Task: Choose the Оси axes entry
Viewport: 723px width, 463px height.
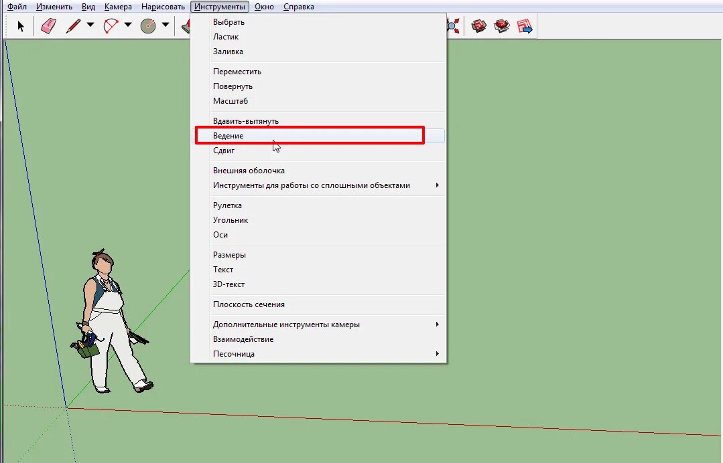Action: pos(318,235)
